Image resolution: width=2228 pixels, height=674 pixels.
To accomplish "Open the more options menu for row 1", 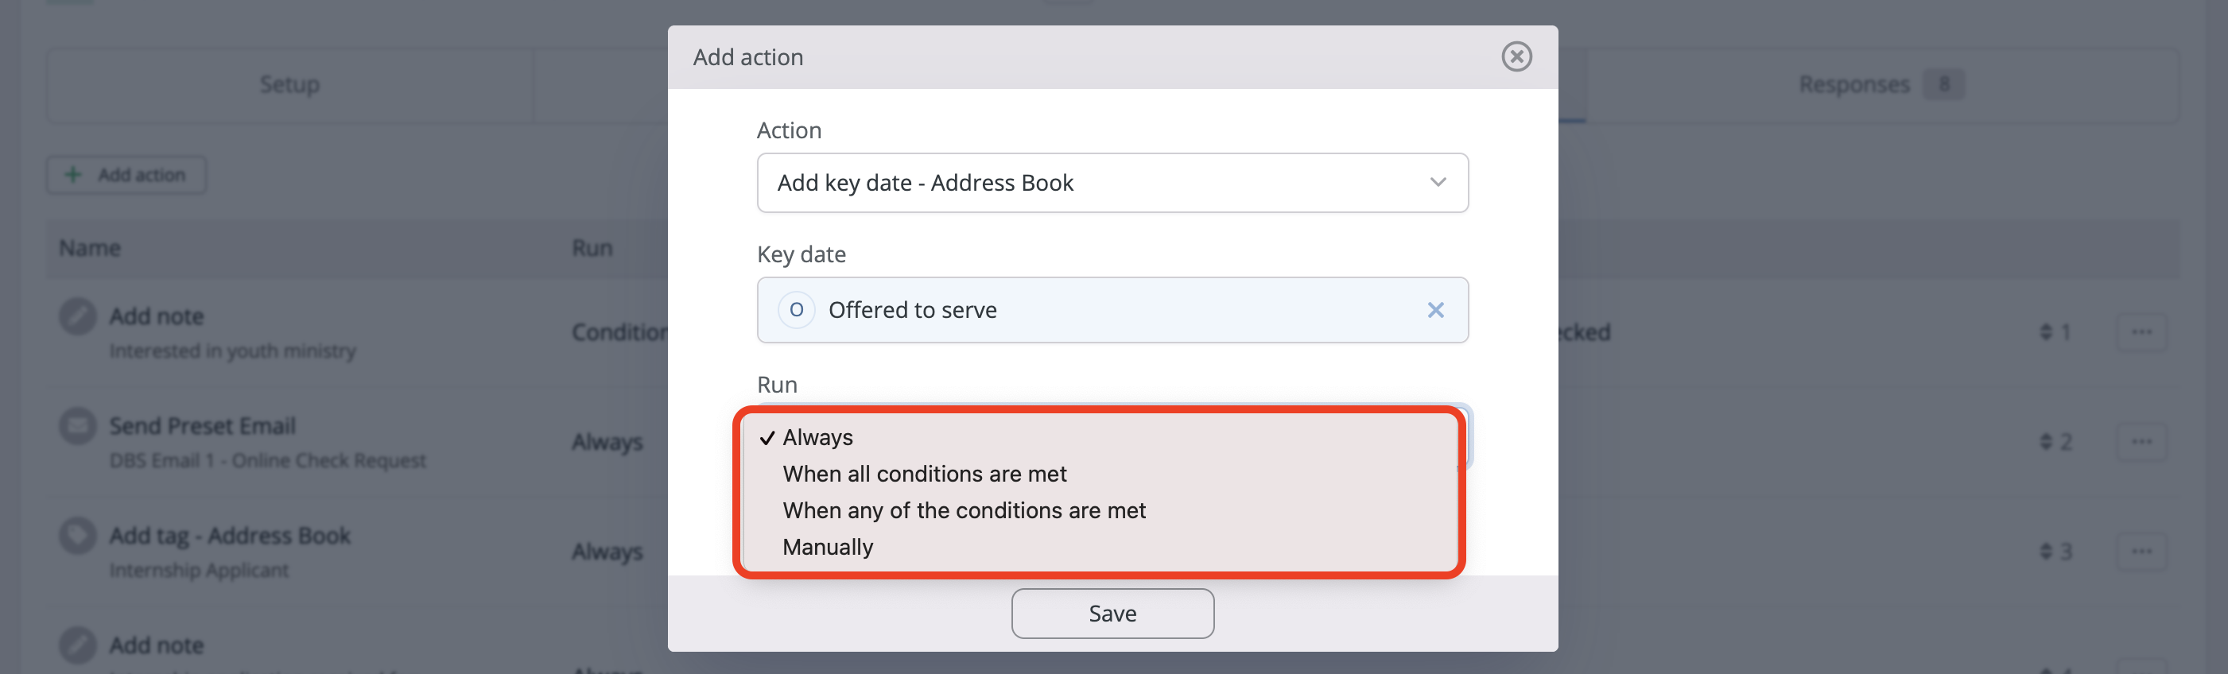I will 2141,333.
